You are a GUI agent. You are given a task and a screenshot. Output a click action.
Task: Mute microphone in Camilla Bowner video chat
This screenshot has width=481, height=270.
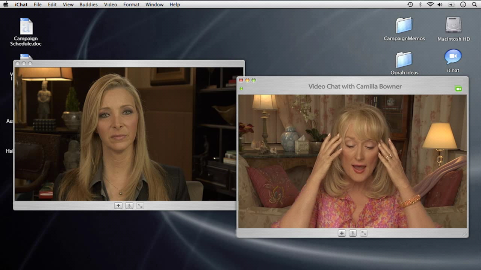pos(352,233)
